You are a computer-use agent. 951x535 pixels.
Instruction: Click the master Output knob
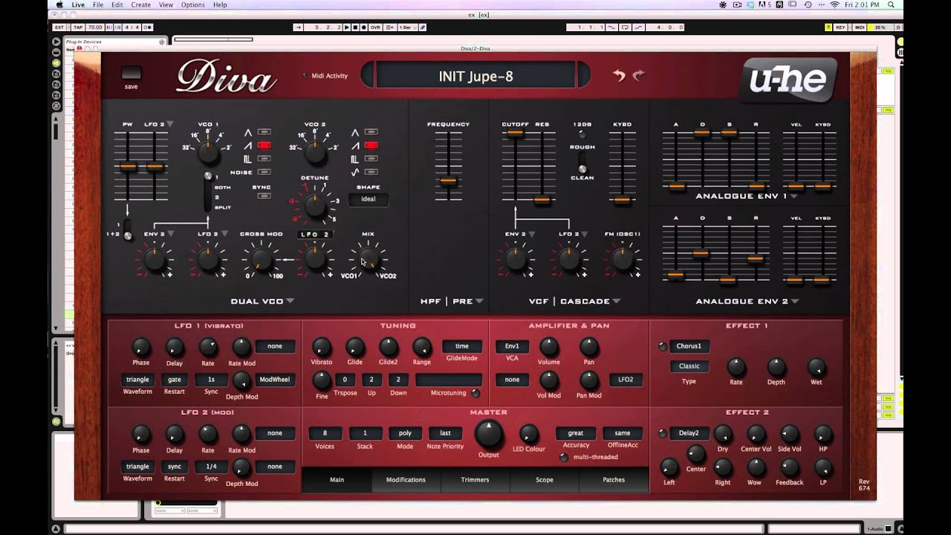point(488,434)
